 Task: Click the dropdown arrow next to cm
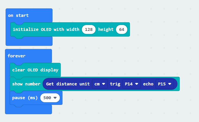coord(104,84)
